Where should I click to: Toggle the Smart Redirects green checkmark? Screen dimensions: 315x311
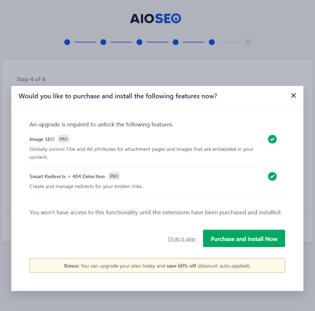point(272,177)
